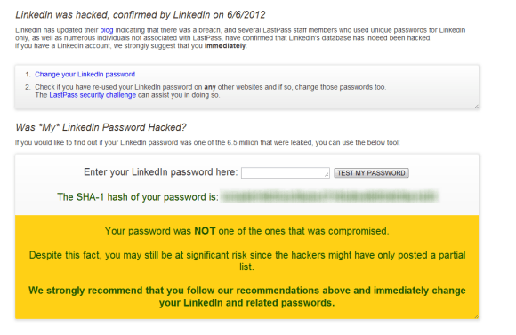Click the sentence mentioning 6.5 million leaked passwords
The width and height of the screenshot is (516, 335).
[x=207, y=143]
